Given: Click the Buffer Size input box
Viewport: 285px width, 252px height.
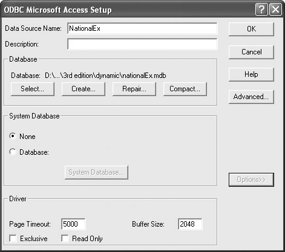Looking at the screenshot, I should point(190,224).
